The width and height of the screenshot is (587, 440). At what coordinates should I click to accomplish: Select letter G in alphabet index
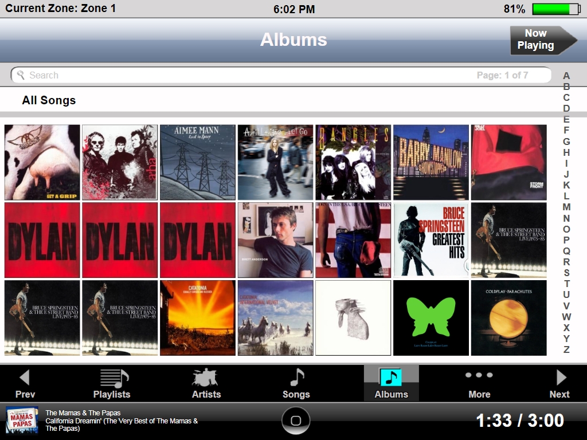(566, 142)
